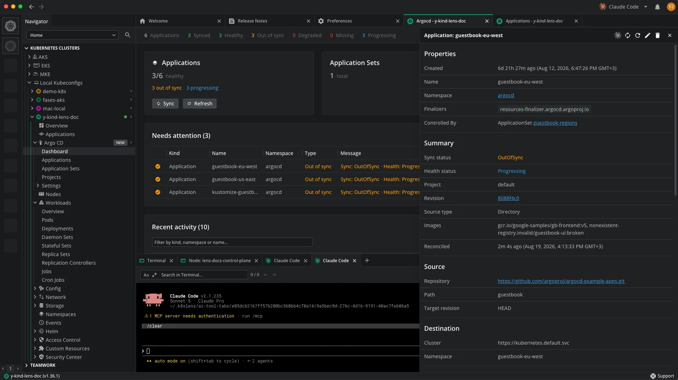Close the Release Notes tab
The image size is (678, 380).
point(308,21)
